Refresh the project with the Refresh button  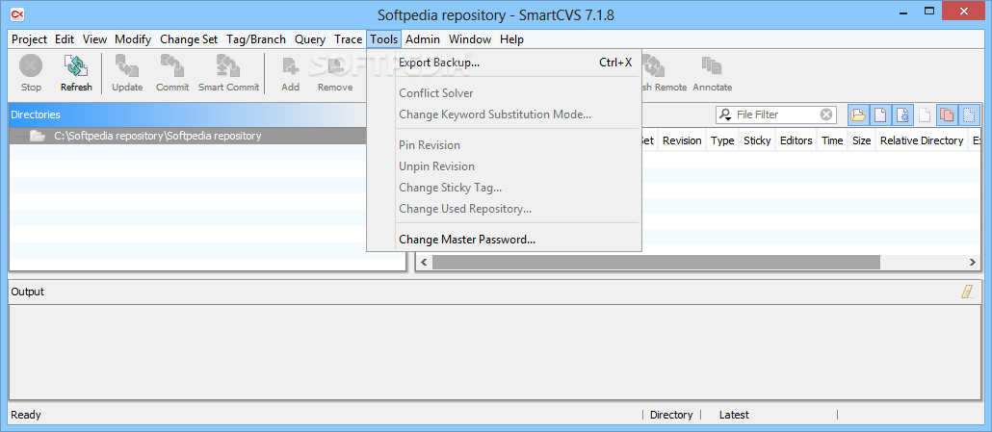point(76,73)
